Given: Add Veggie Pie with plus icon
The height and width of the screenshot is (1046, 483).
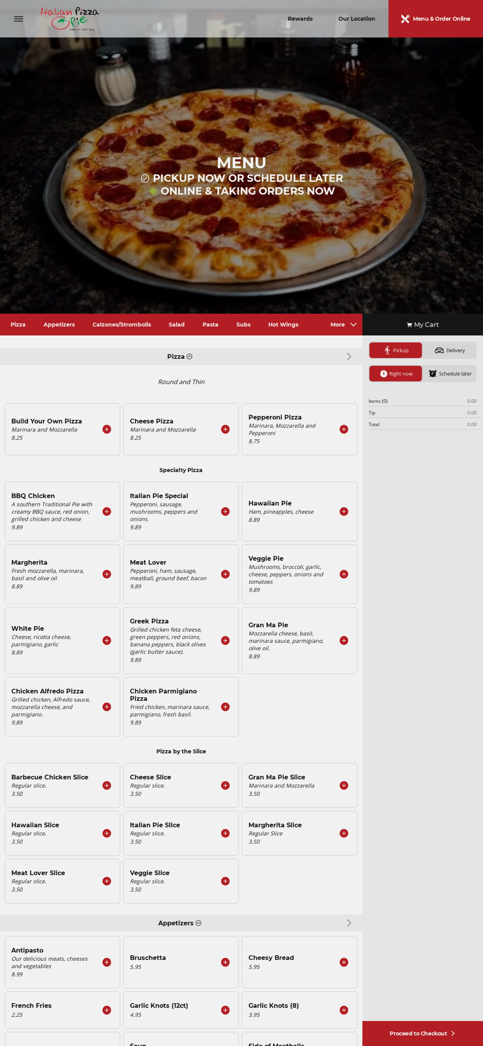Looking at the screenshot, I should [344, 574].
